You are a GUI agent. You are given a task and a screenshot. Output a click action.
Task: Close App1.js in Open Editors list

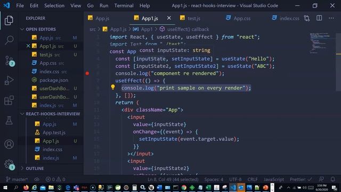coord(28,46)
